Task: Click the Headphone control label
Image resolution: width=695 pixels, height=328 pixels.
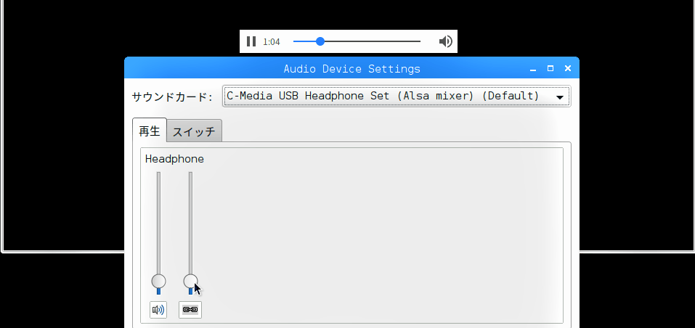Action: click(174, 159)
